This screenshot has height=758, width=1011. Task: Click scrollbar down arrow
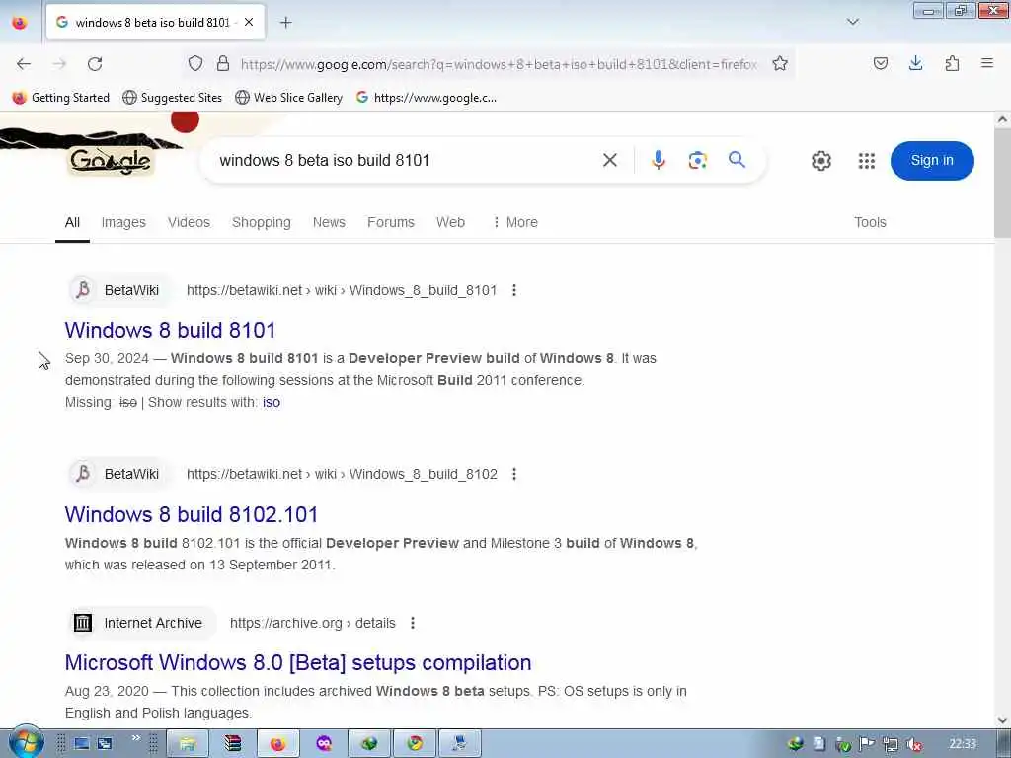point(1002,720)
